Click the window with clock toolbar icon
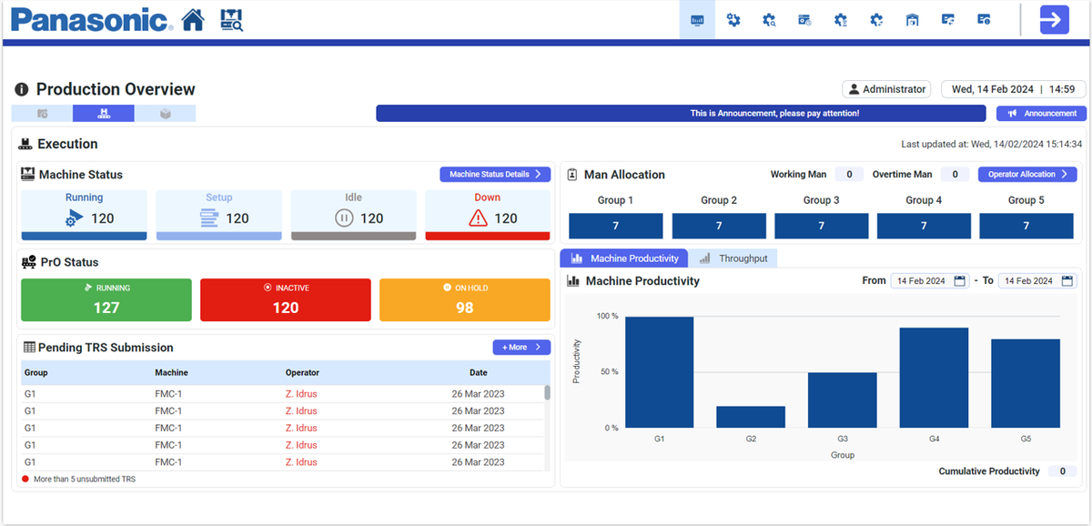1092x526 pixels. tap(804, 20)
